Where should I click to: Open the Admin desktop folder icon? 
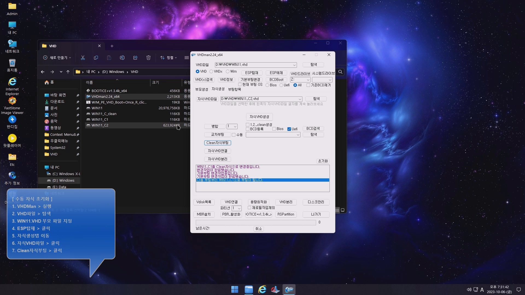12,9
